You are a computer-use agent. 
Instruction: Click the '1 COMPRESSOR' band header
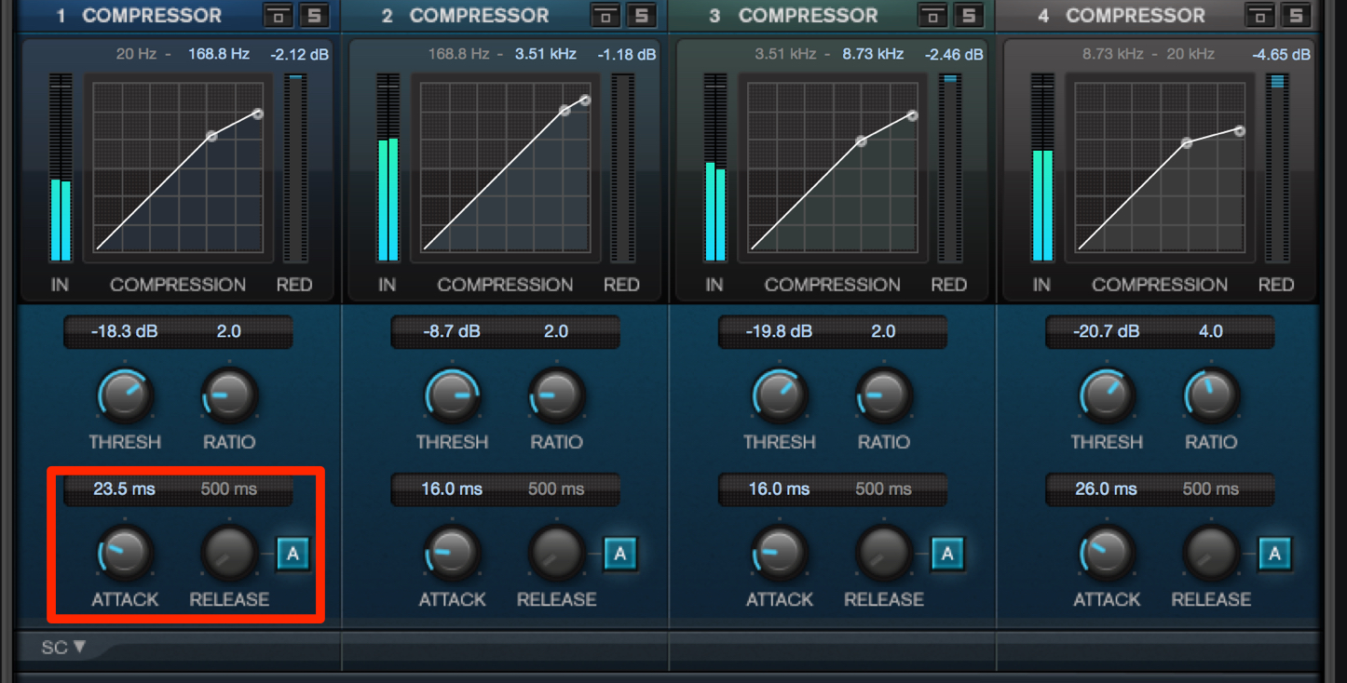click(x=138, y=16)
